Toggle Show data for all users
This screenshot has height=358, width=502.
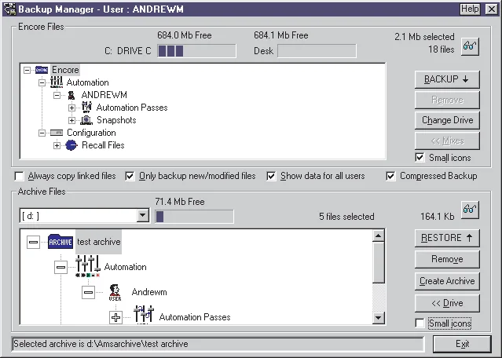tap(271, 177)
